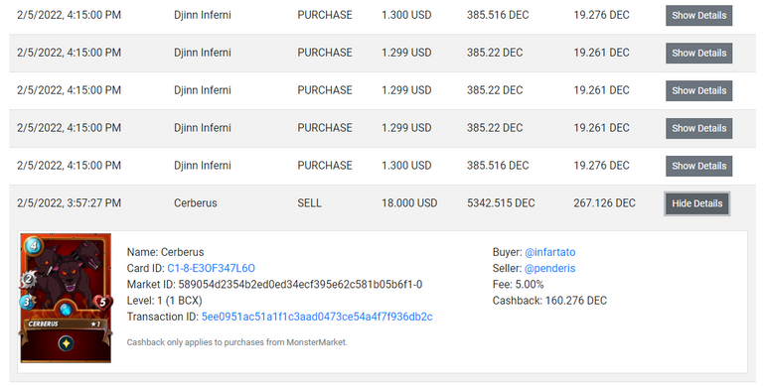Open the transaction ID hash link

[x=317, y=317]
